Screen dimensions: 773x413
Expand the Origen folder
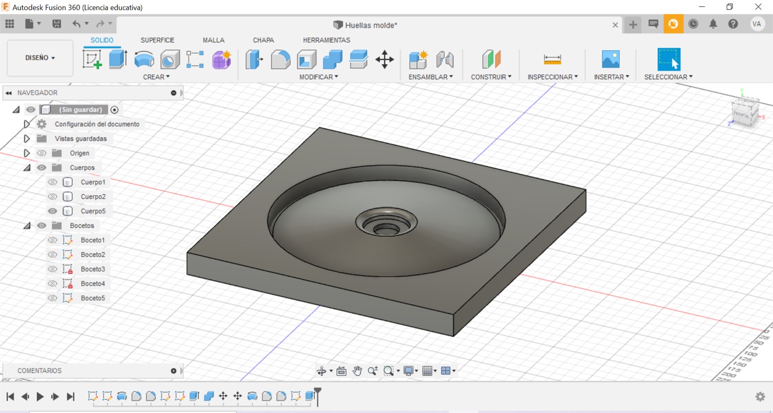coord(27,153)
